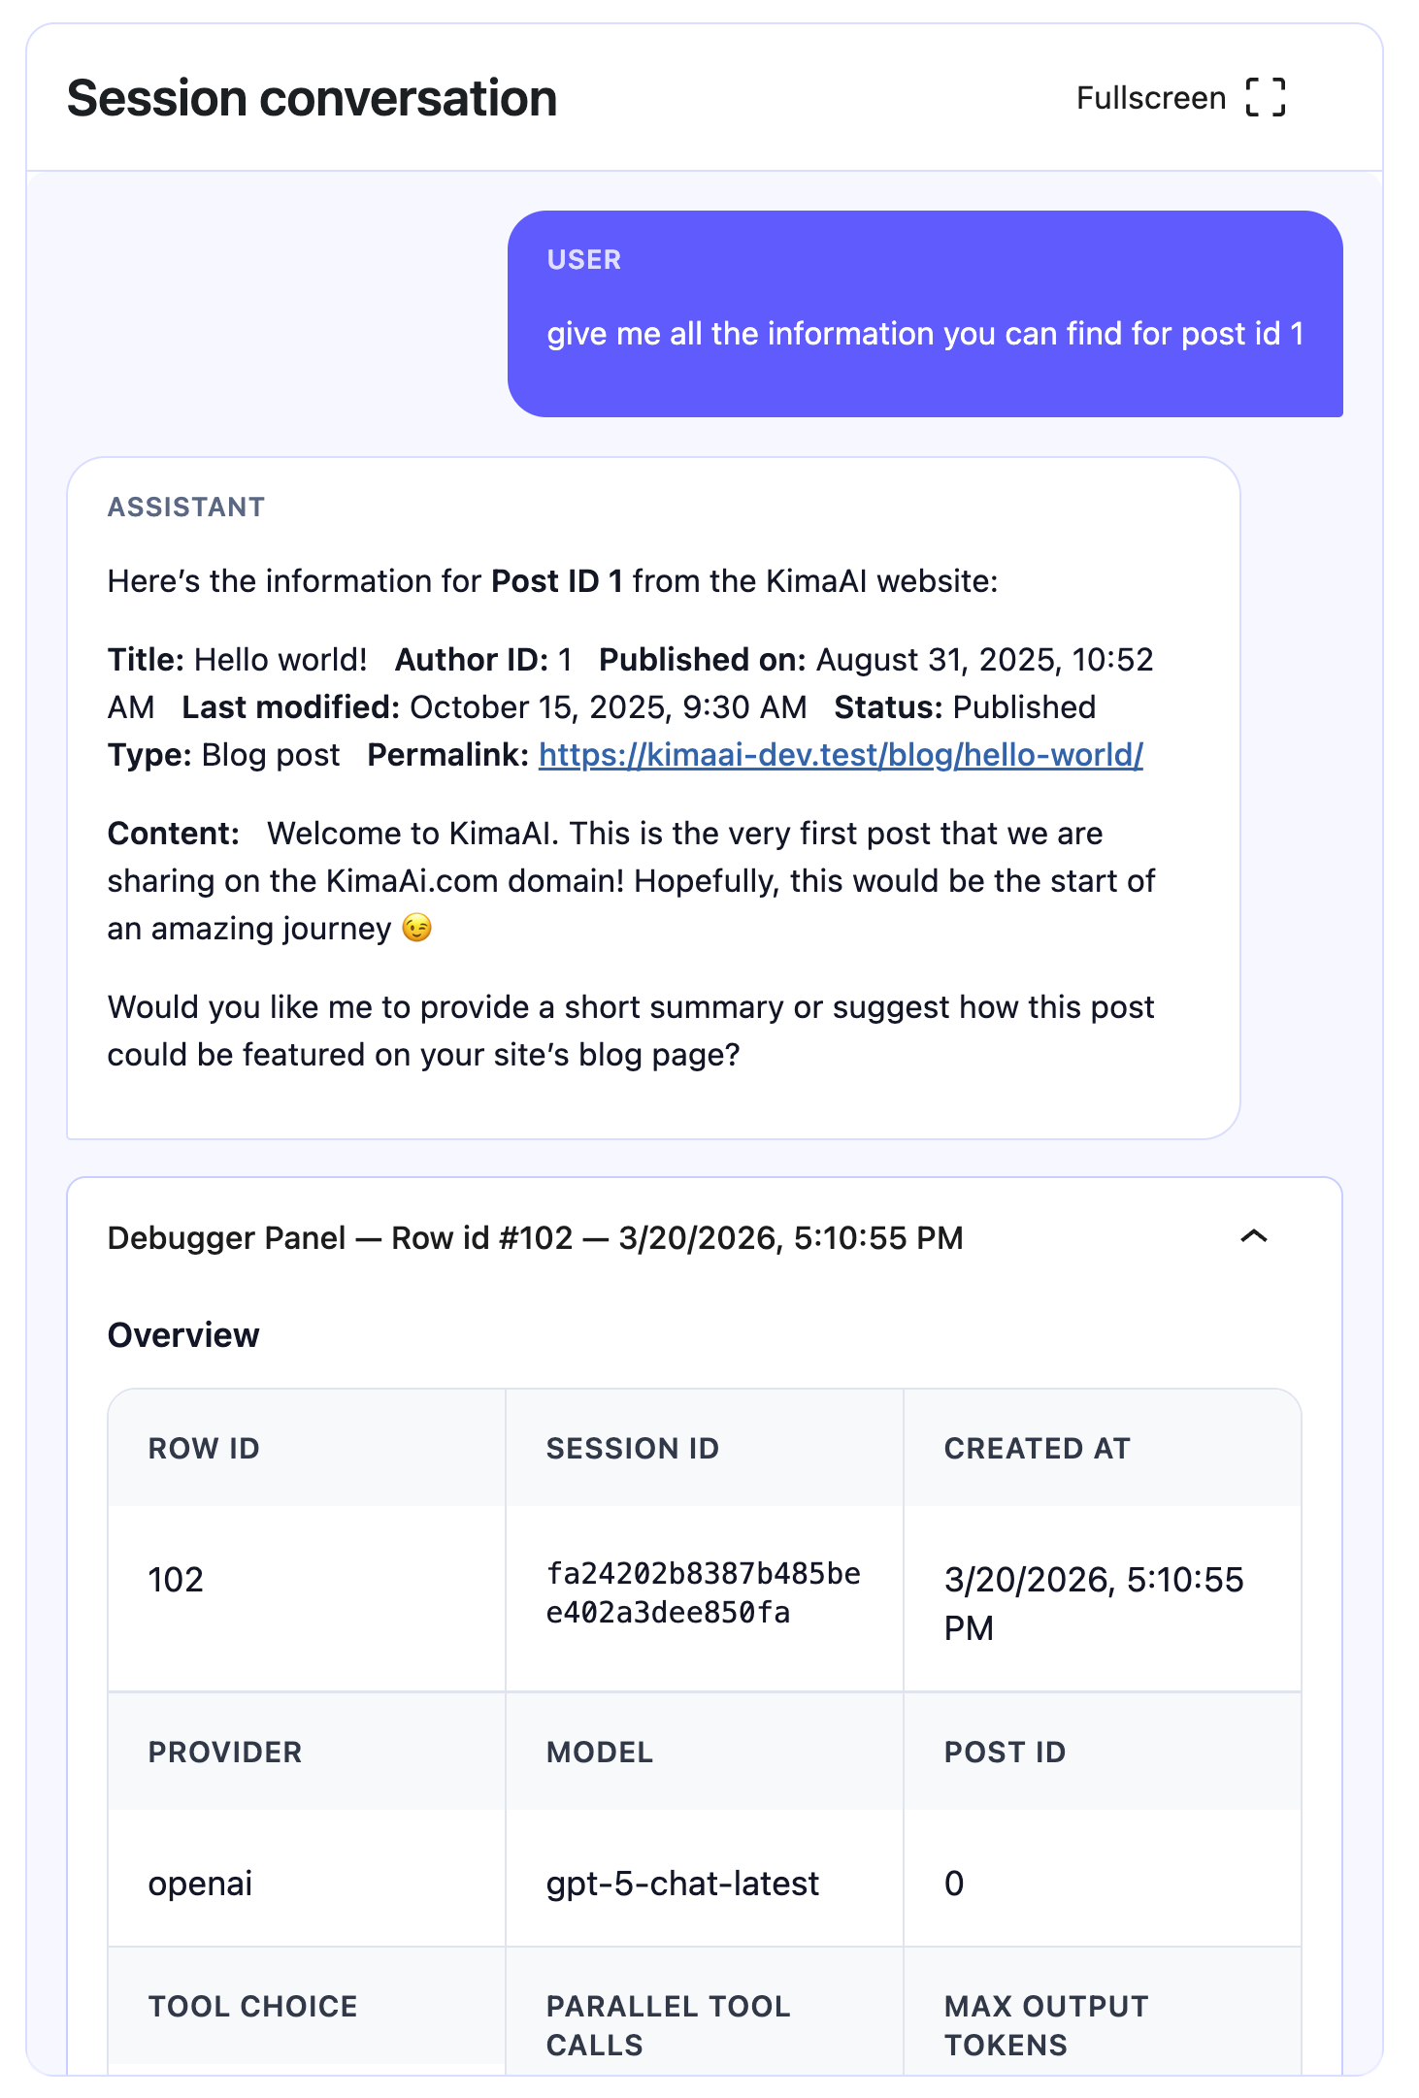Click the user message bubble
The image size is (1419, 2098).
[924, 313]
